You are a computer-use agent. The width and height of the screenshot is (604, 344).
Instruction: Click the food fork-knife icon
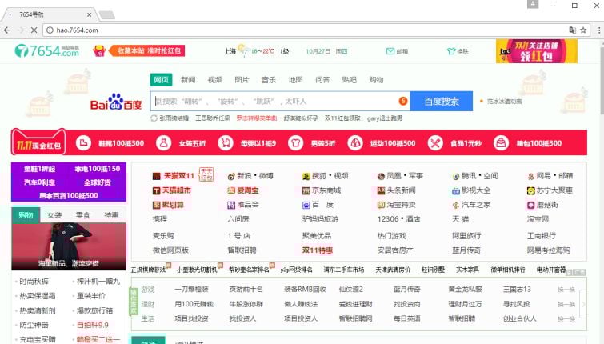[x=435, y=143]
